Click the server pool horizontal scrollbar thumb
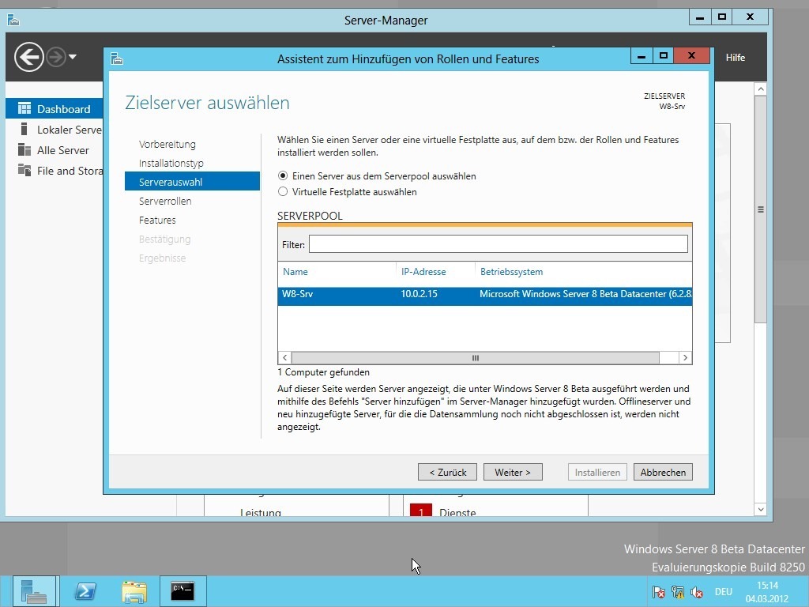This screenshot has height=607, width=809. [x=475, y=358]
